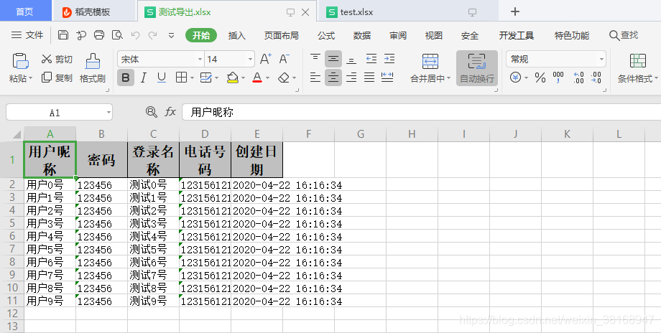Click the Borders grid icon
Viewport: 661px width, 333px height.
click(x=181, y=78)
